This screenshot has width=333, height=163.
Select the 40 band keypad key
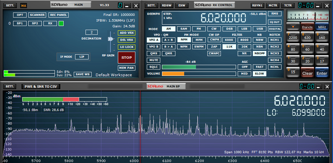322,49
